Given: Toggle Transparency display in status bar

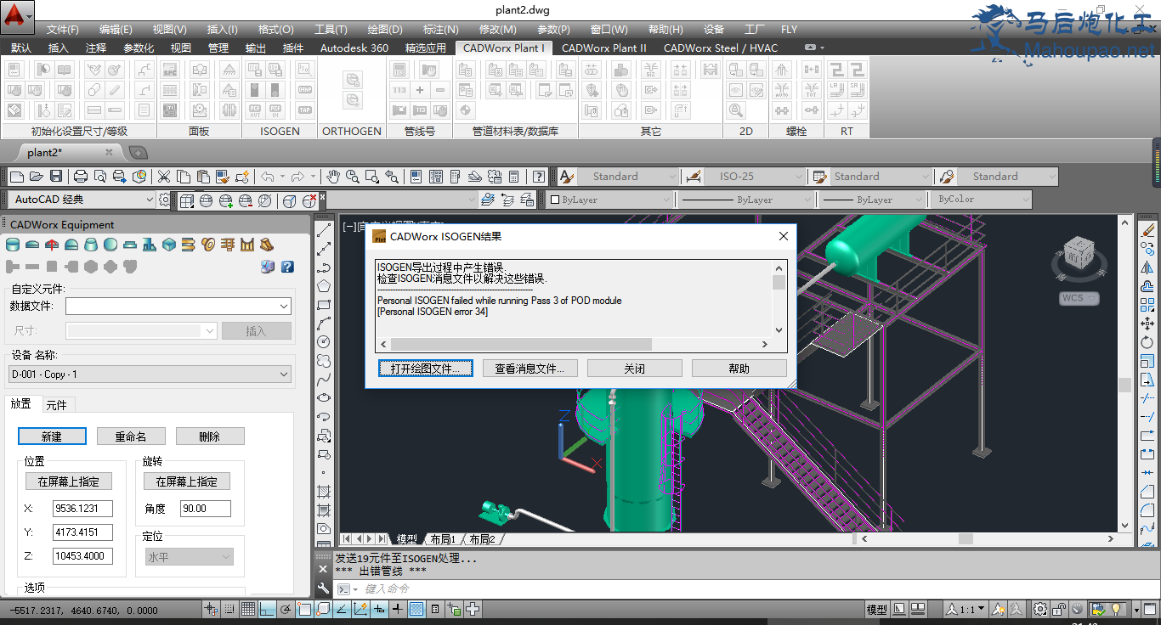Looking at the screenshot, I should 416,609.
